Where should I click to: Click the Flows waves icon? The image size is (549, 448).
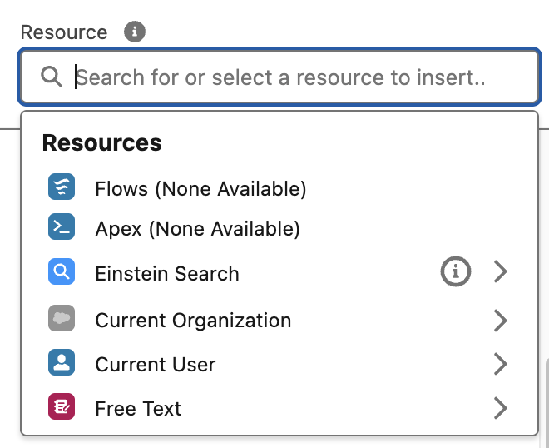coord(62,187)
